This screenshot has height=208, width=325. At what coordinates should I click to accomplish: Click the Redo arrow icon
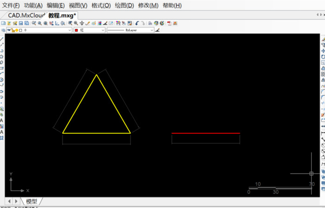click(143, 23)
